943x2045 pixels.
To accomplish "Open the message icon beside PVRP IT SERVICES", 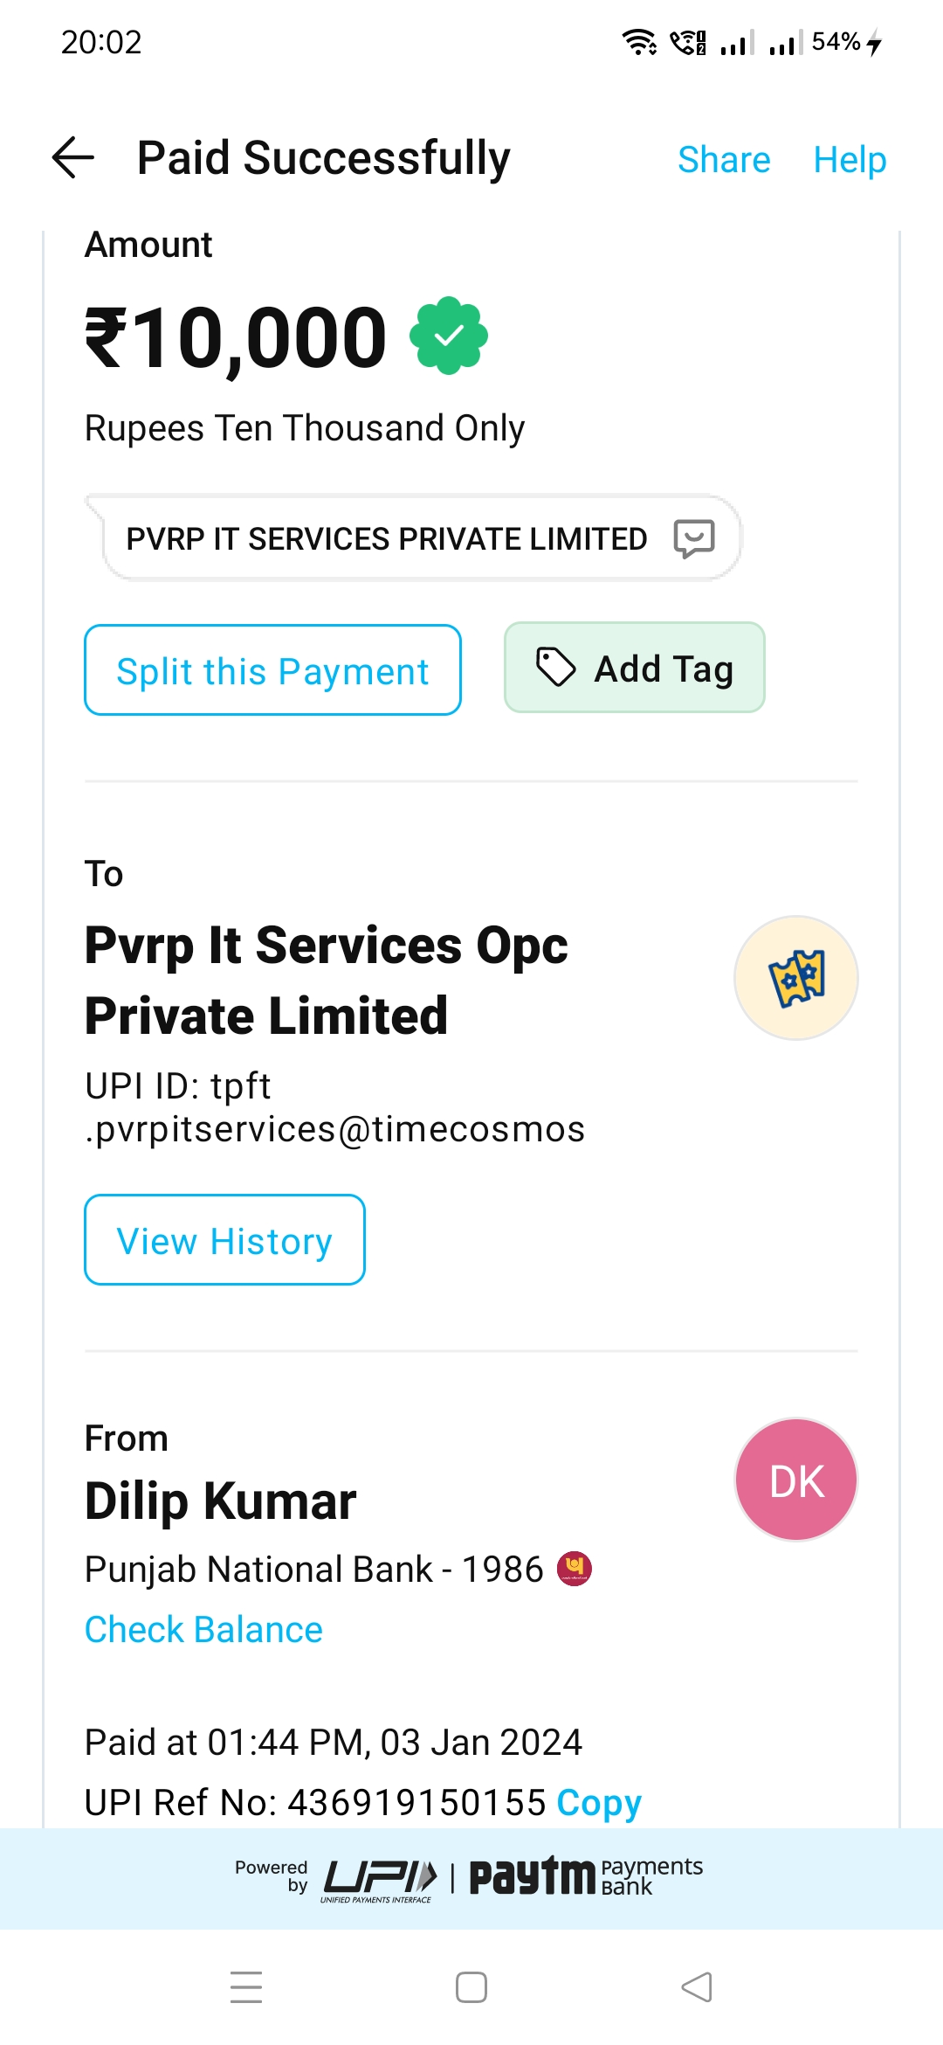I will [694, 538].
